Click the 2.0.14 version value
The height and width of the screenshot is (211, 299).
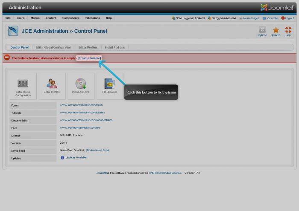[x=64, y=143]
